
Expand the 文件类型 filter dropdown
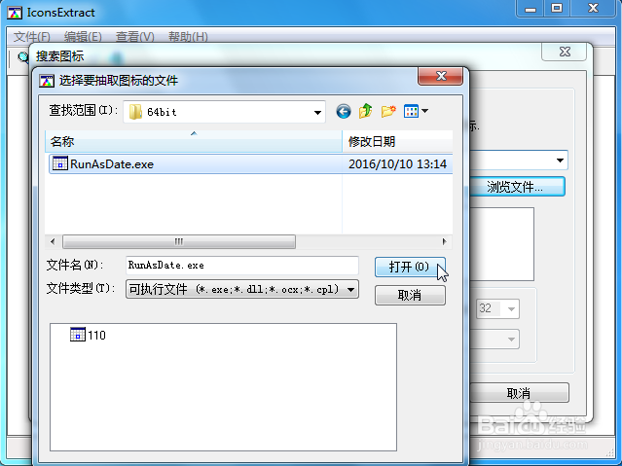tap(350, 289)
